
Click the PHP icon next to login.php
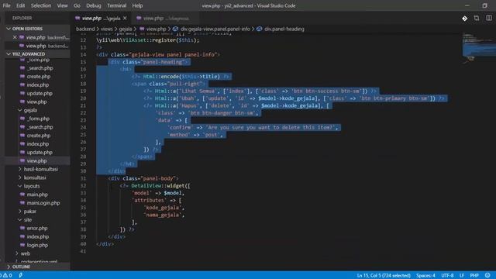pyautogui.click(x=22, y=245)
